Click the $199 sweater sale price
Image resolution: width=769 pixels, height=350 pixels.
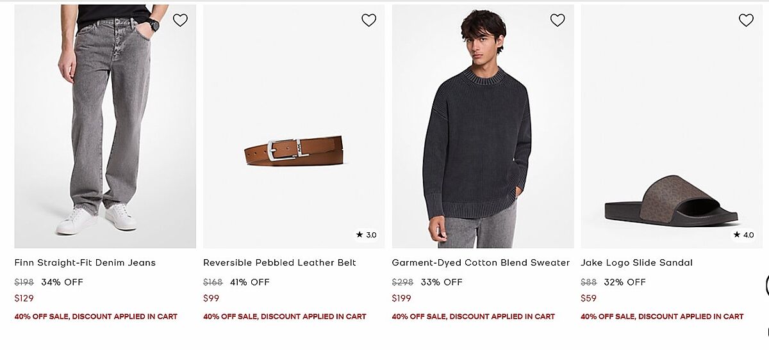402,298
